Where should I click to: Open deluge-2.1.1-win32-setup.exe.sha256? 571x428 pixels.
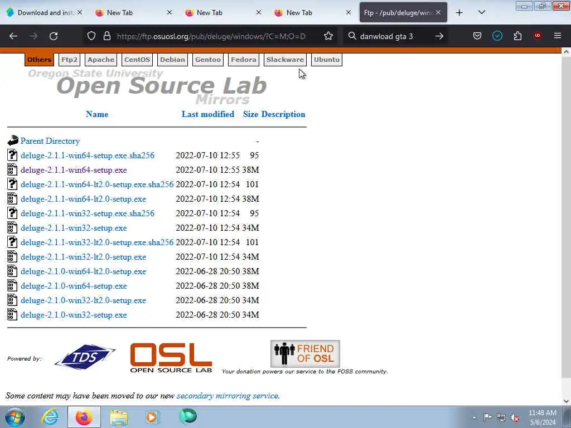pos(88,213)
